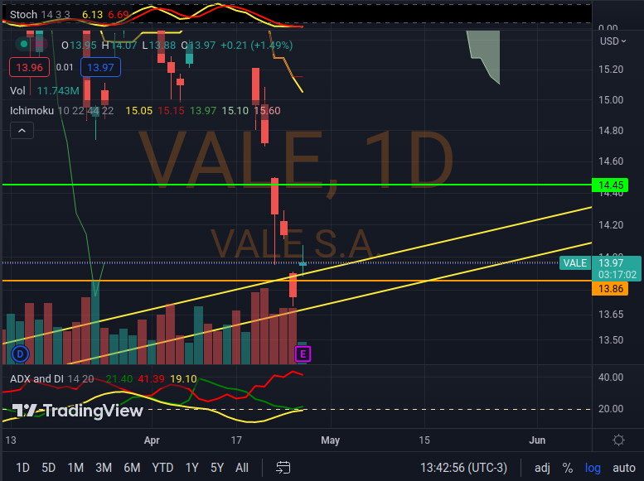Click the TradingView logo
This screenshot has height=481, width=644.
[78, 411]
